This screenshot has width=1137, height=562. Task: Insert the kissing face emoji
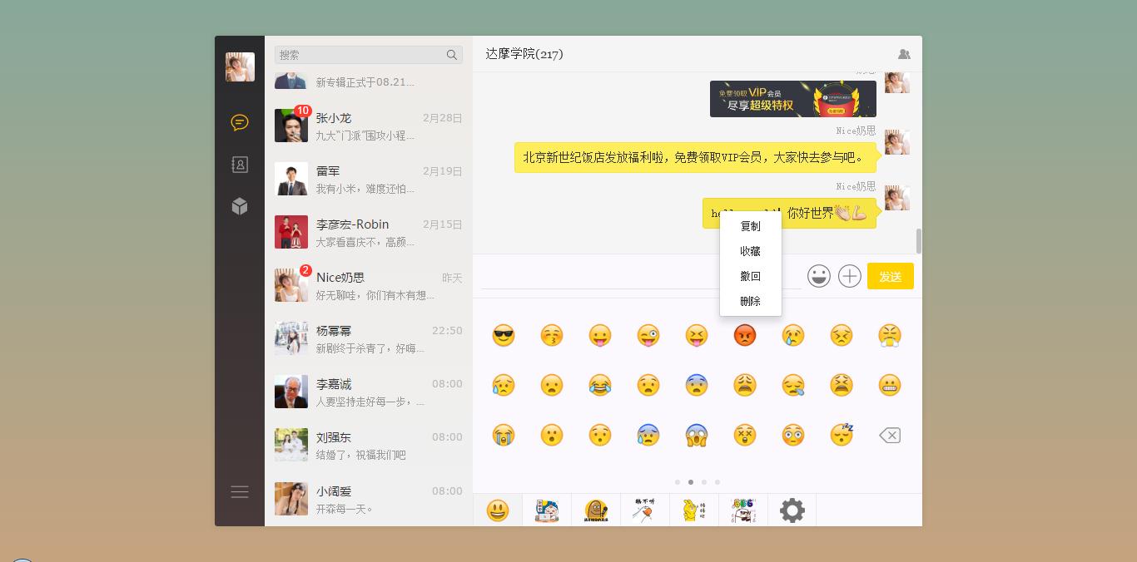coord(552,335)
